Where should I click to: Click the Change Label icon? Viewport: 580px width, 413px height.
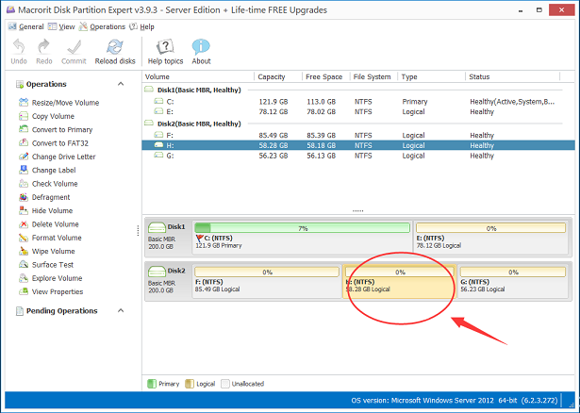24,170
